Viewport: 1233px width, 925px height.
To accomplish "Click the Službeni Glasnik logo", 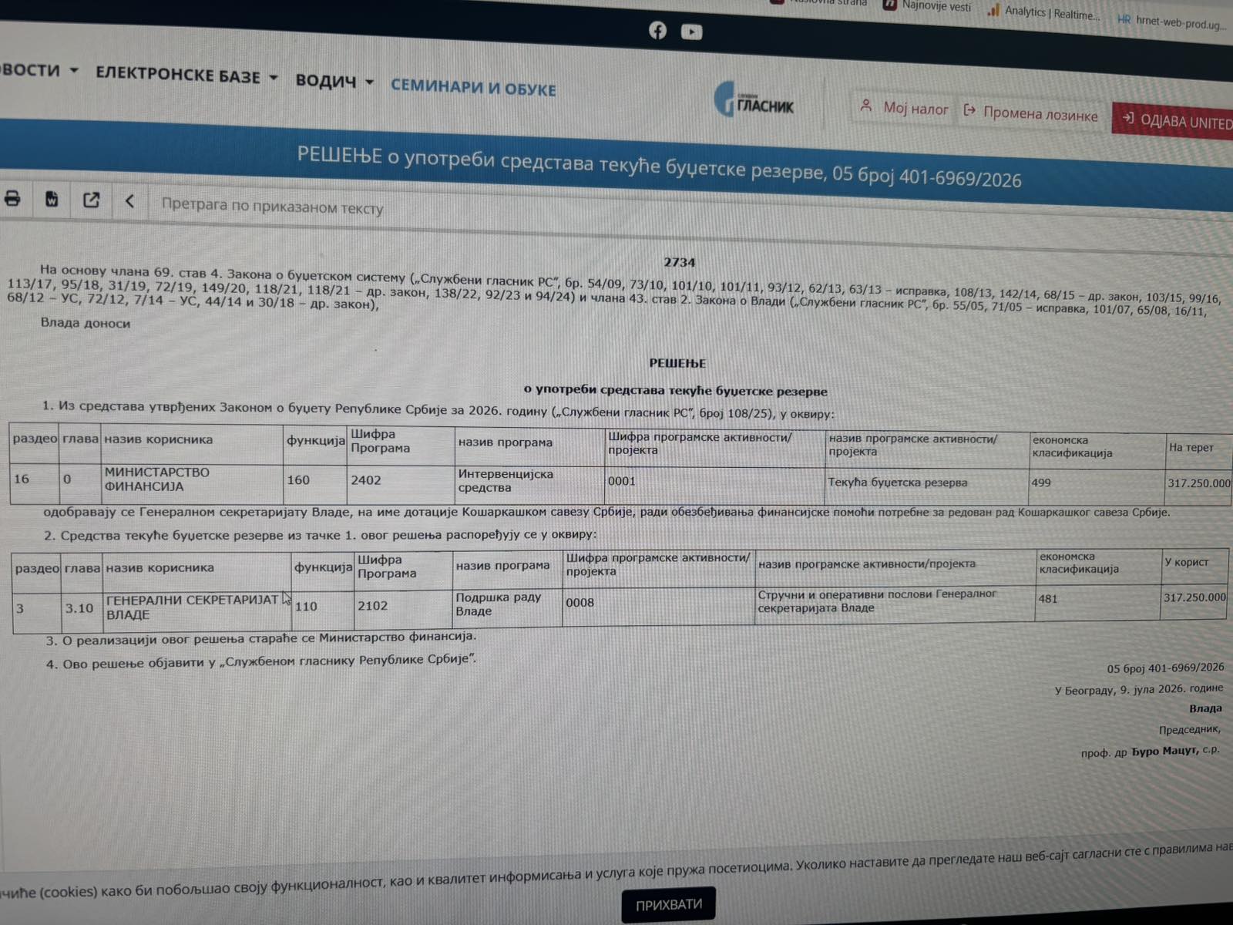I will pos(754,99).
